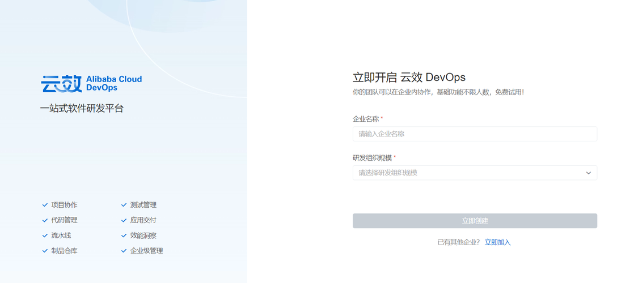Click the checkmark icon beside 项目协作
The image size is (634, 283).
coord(45,205)
